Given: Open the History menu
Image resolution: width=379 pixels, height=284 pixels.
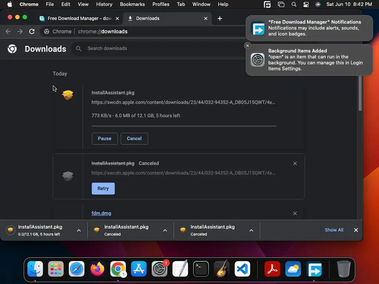Looking at the screenshot, I should pyautogui.click(x=104, y=4).
